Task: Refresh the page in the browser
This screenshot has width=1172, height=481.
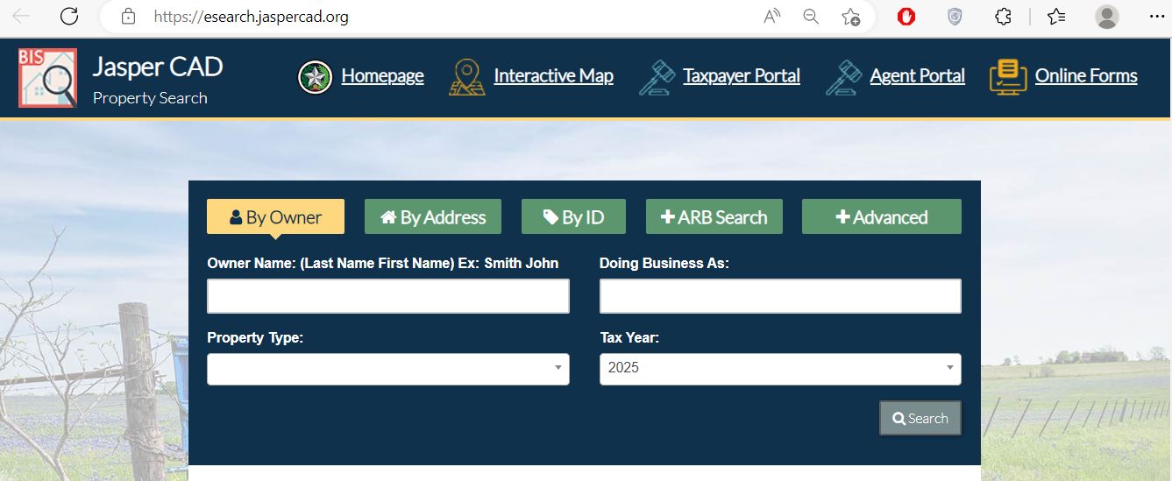Action: click(69, 16)
